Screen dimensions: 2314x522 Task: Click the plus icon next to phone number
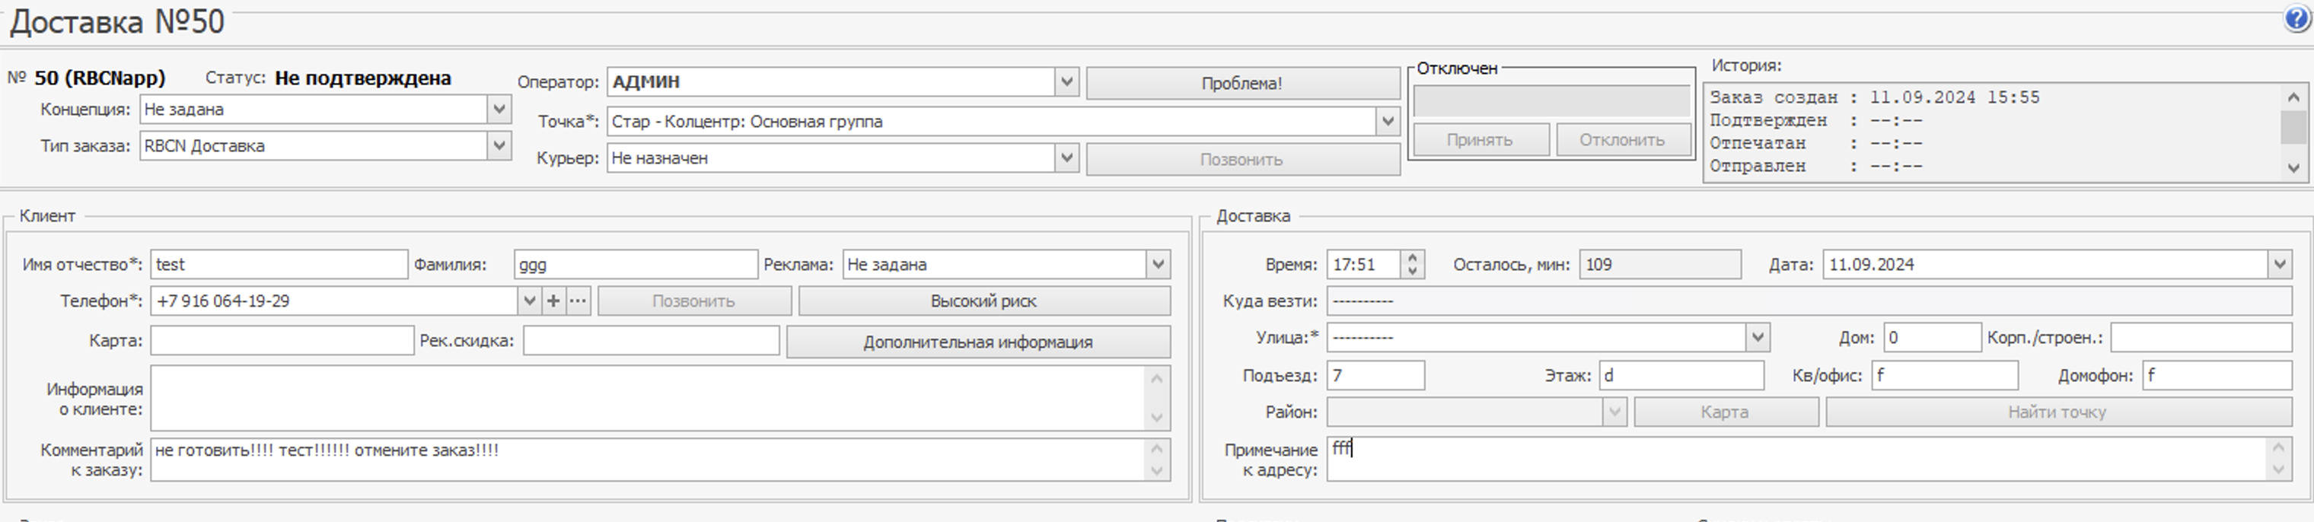click(553, 301)
